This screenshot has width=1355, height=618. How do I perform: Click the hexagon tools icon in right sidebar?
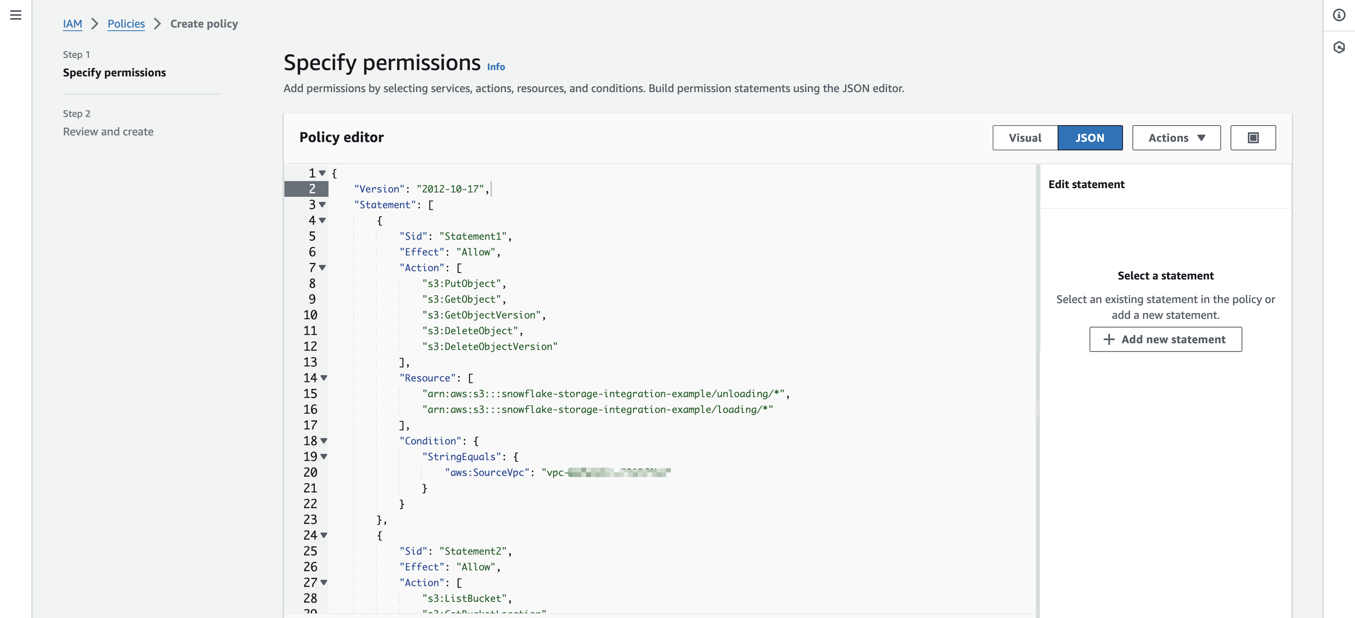(1339, 47)
